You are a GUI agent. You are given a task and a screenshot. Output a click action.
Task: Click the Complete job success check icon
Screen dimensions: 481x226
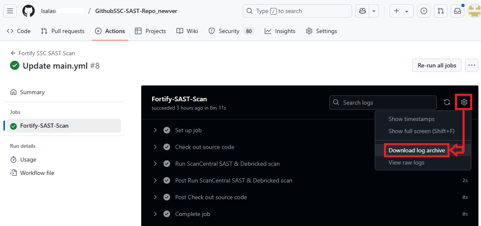click(x=167, y=214)
